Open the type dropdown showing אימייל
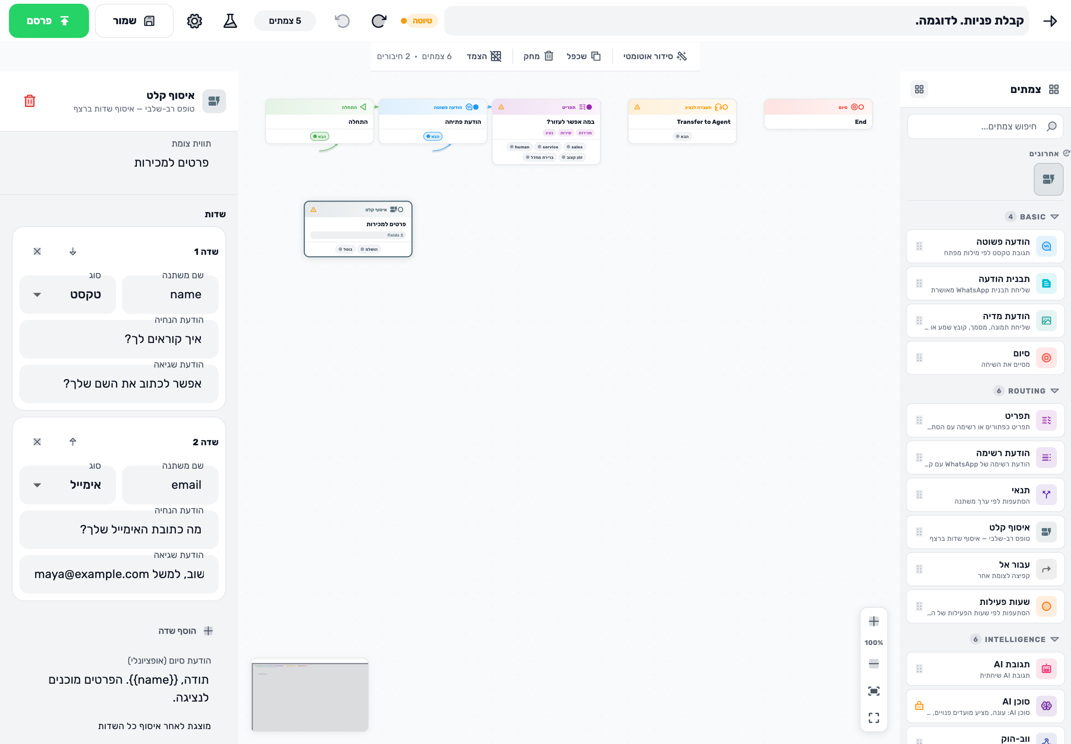The height and width of the screenshot is (744, 1071). point(68,485)
